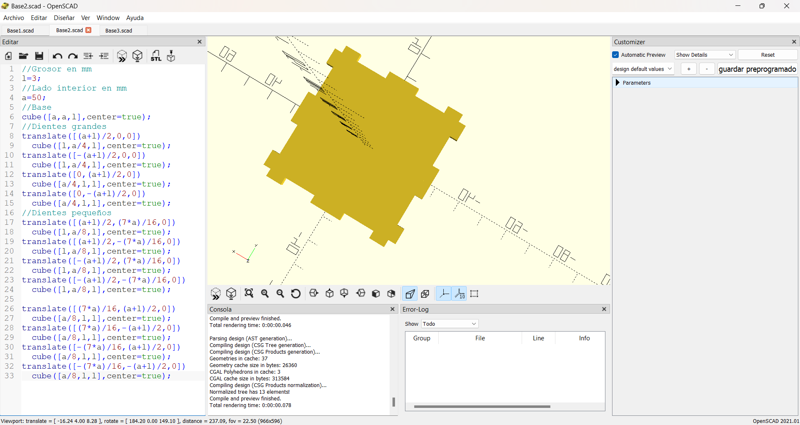The height and width of the screenshot is (425, 800).
Task: Click the Unindent icon in editor toolbar
Action: pyautogui.click(x=88, y=56)
